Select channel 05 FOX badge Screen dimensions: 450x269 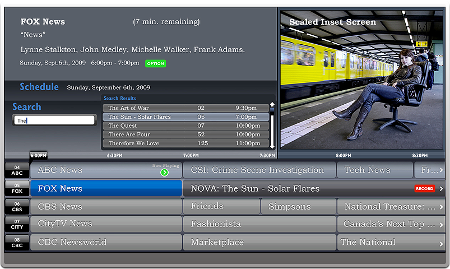[x=17, y=188]
